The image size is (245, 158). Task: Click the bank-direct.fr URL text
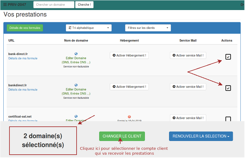coord(18,54)
